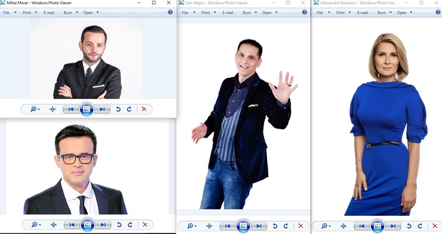Rotate counterclockwise in Dan Negru window
This screenshot has width=442, height=234.
click(x=275, y=226)
